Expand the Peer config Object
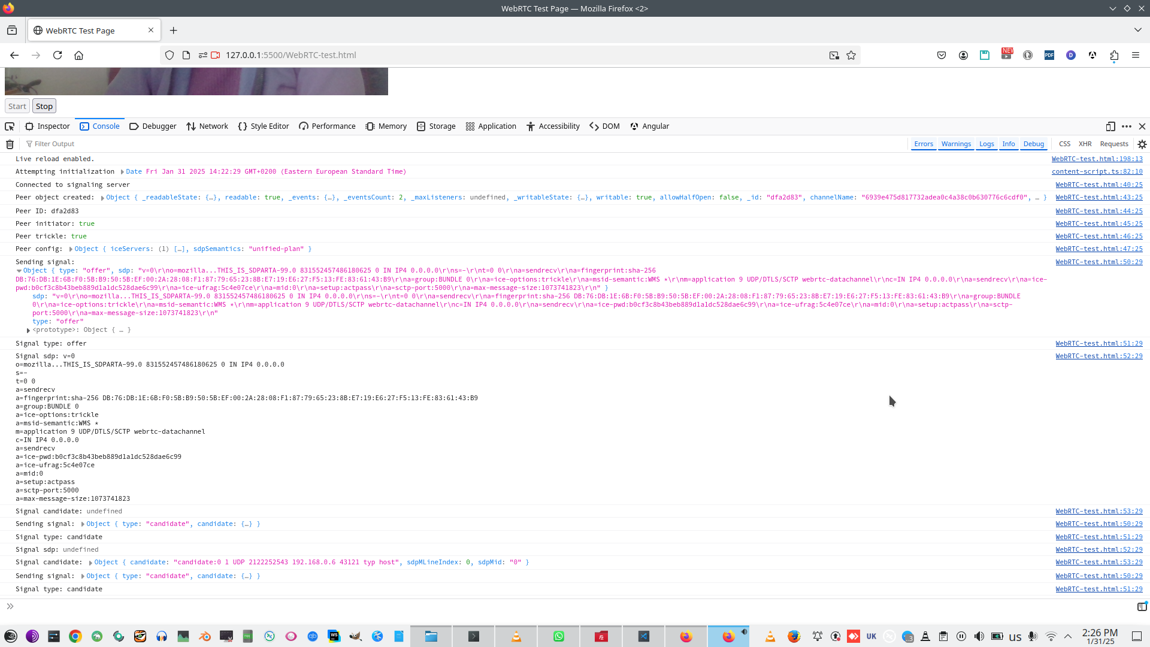The image size is (1150, 647). (x=71, y=249)
